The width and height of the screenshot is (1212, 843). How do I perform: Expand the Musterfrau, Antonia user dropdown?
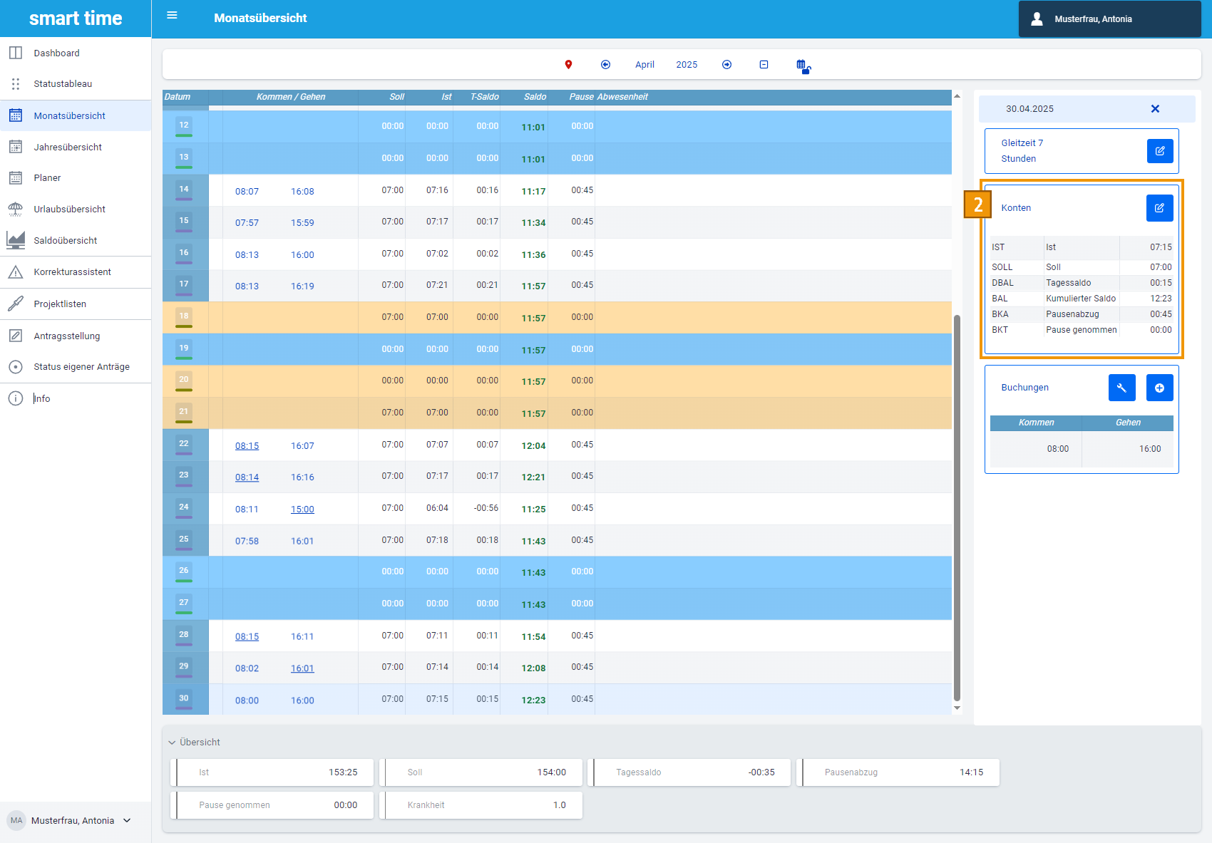point(127,820)
